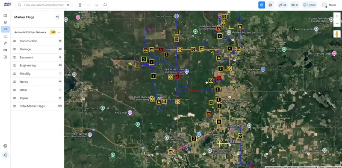This screenshot has width=342, height=168.
Task: Click the Boyet Airport map pin
Action: pyautogui.click(x=263, y=69)
